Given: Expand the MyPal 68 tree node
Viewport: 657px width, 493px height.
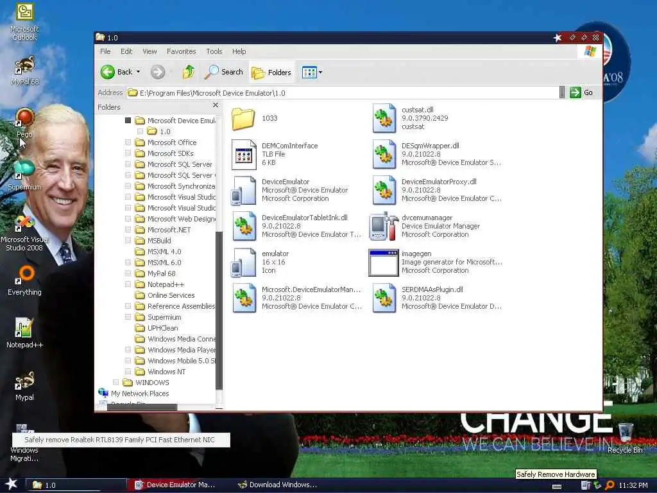Looking at the screenshot, I should [x=128, y=273].
